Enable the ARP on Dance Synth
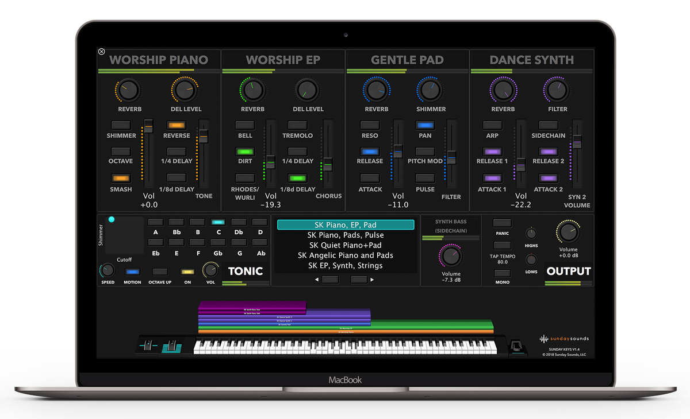The image size is (690, 419). tap(492, 124)
